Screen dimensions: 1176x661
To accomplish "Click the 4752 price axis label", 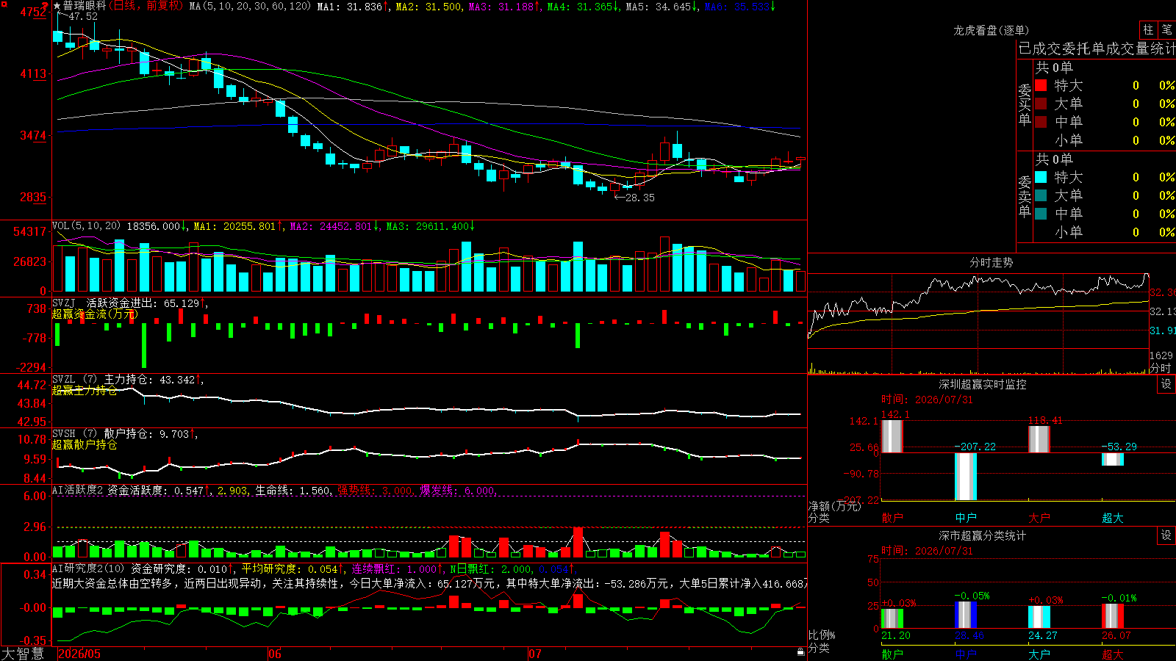I will click(x=33, y=12).
